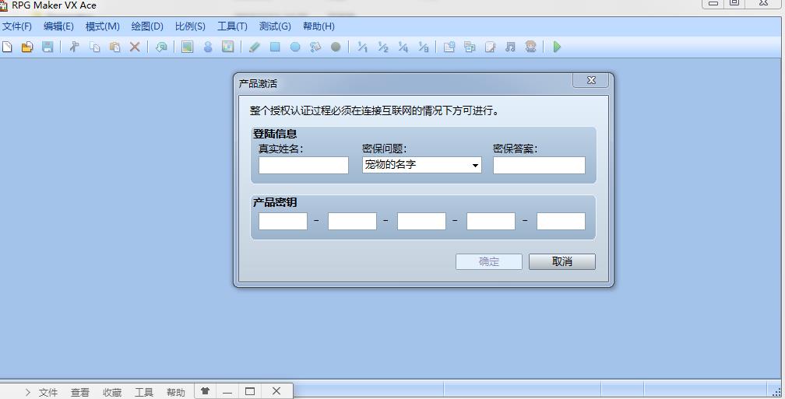Image resolution: width=785 pixels, height=399 pixels.
Task: Open the 帮助(H) menu
Action: (x=319, y=26)
